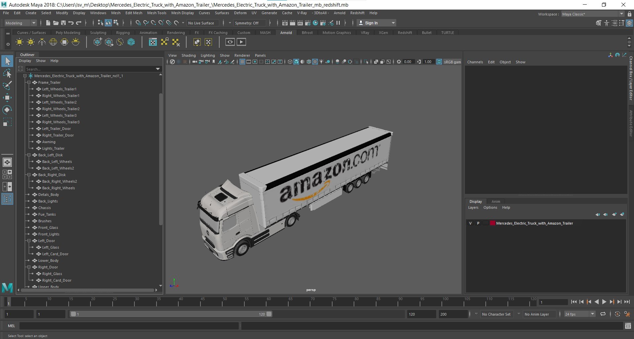Create an Arnold skydome light

pos(53,42)
